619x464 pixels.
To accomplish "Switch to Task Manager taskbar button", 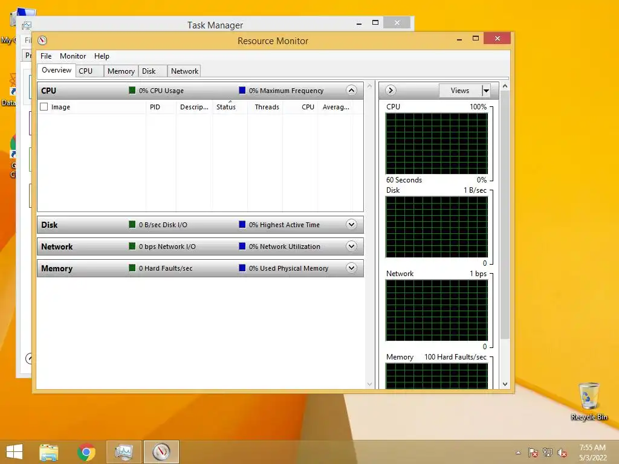I will pos(123,452).
